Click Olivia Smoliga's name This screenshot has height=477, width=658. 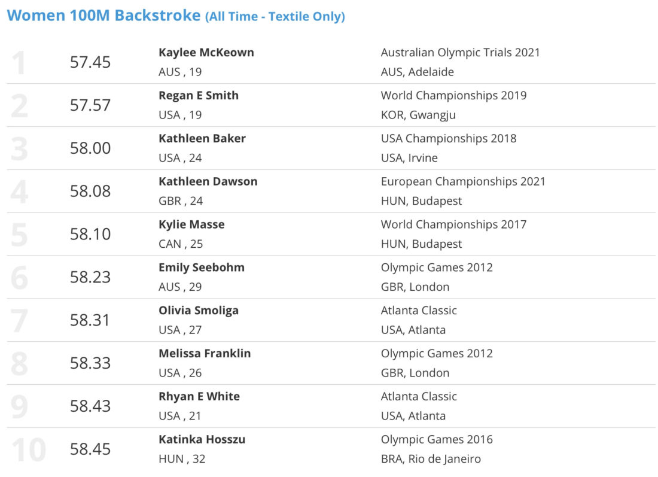[199, 311]
